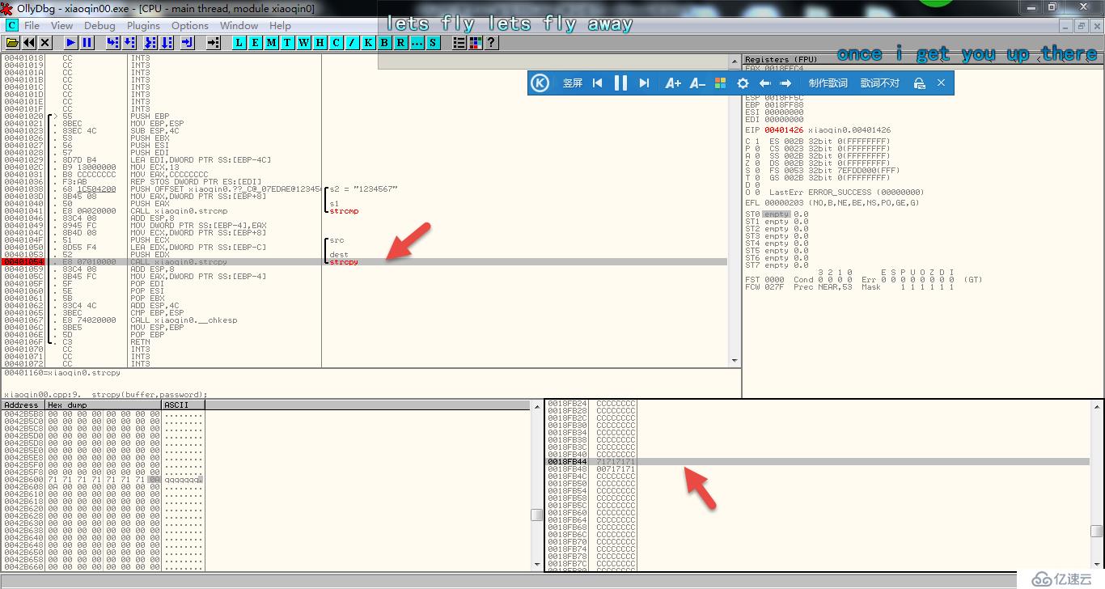Shift lyrics timing forward with right arrow

point(785,83)
